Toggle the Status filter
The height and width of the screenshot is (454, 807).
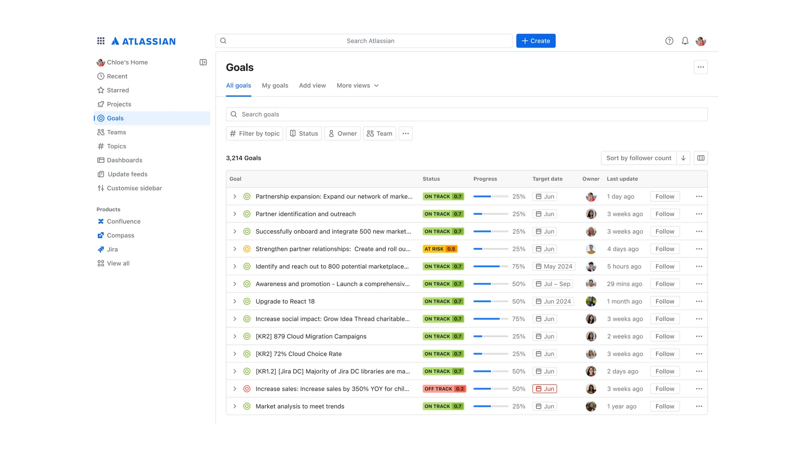[x=303, y=134]
